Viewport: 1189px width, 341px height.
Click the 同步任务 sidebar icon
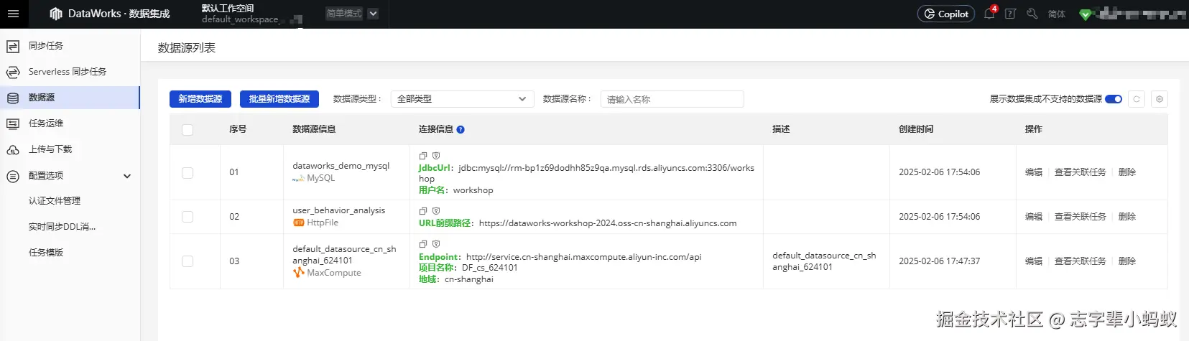[13, 46]
